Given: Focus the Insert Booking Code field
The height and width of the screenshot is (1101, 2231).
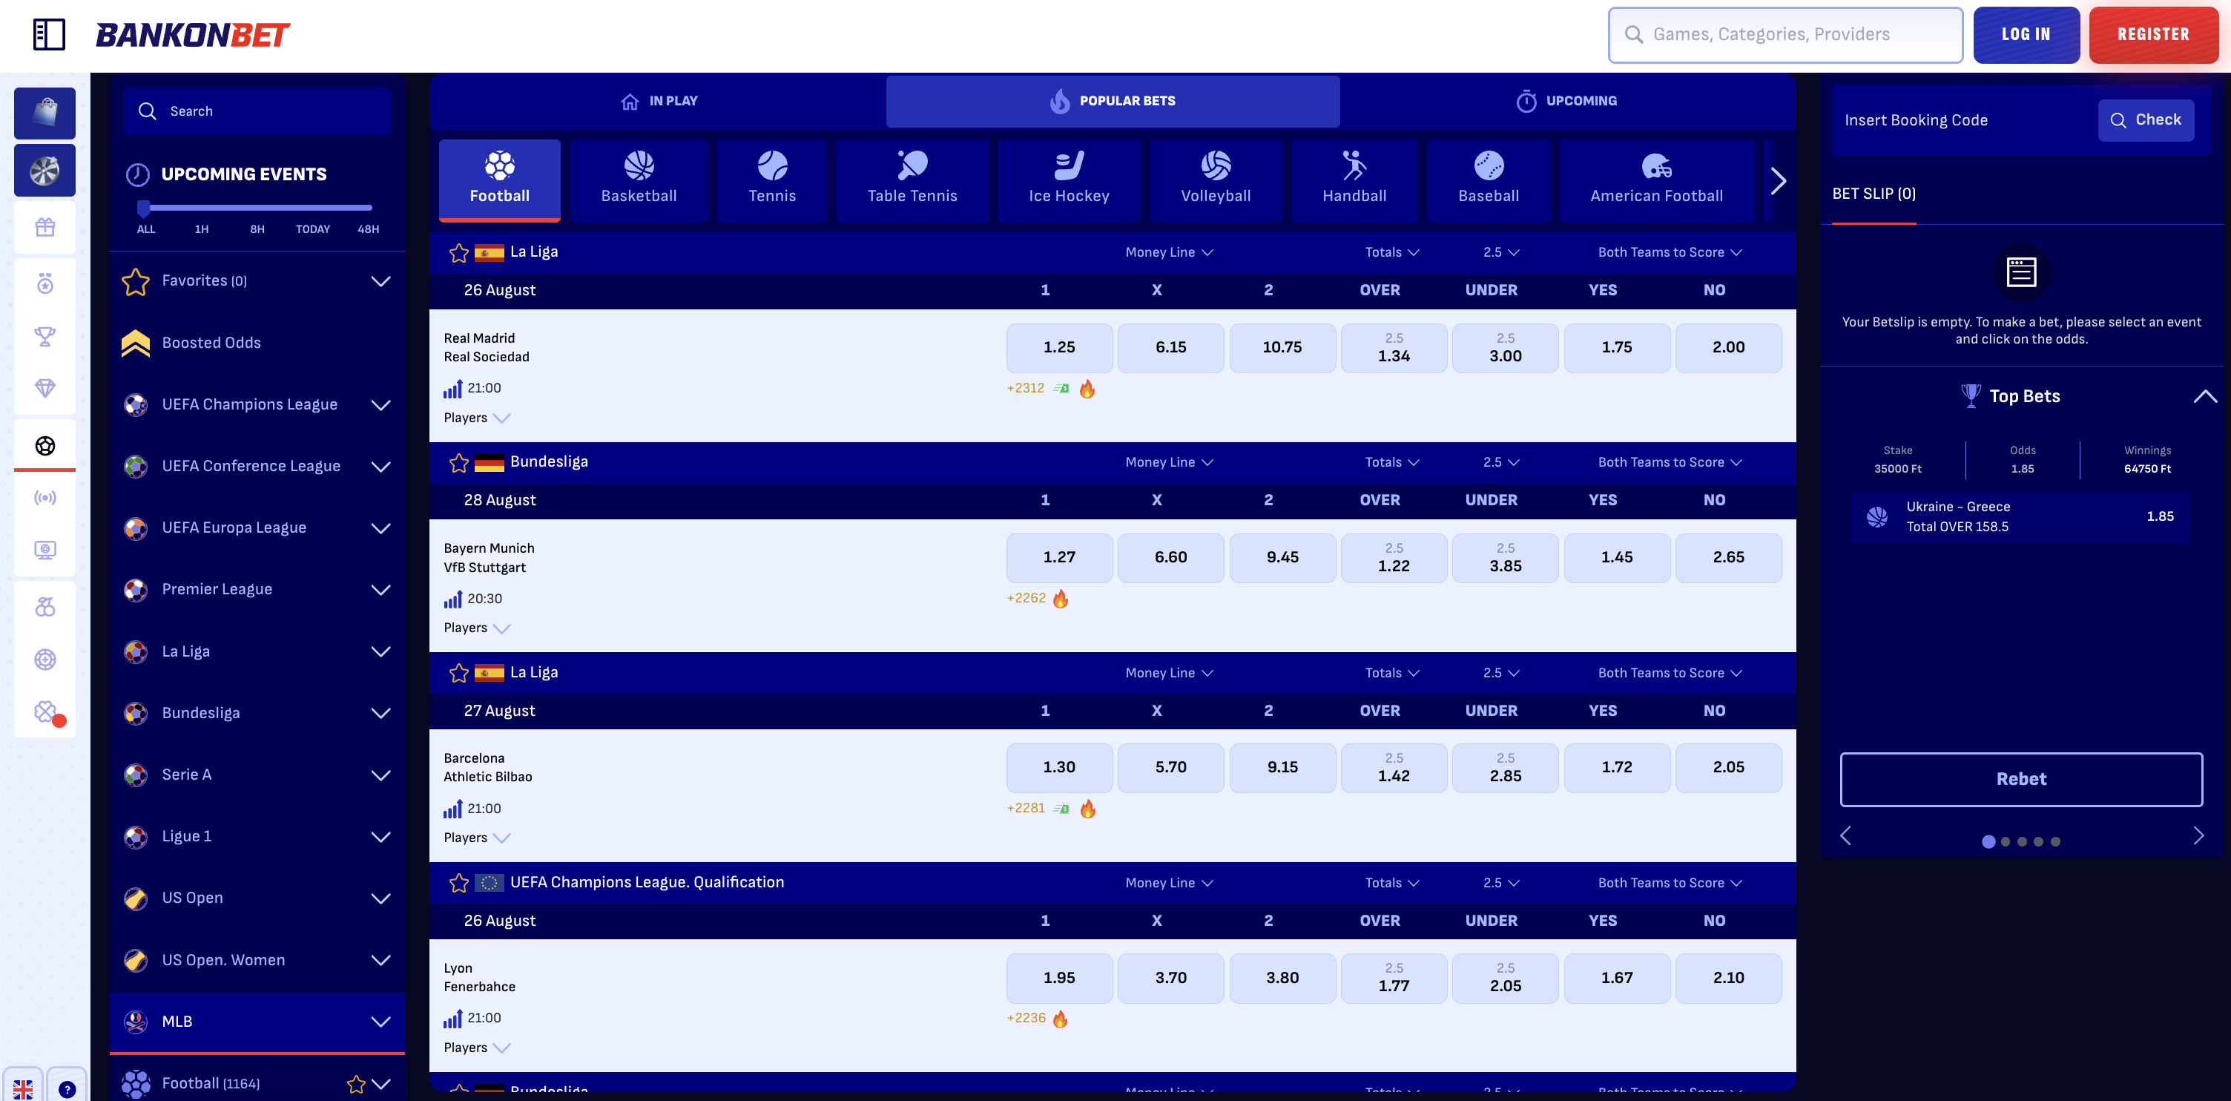Looking at the screenshot, I should pyautogui.click(x=1964, y=119).
